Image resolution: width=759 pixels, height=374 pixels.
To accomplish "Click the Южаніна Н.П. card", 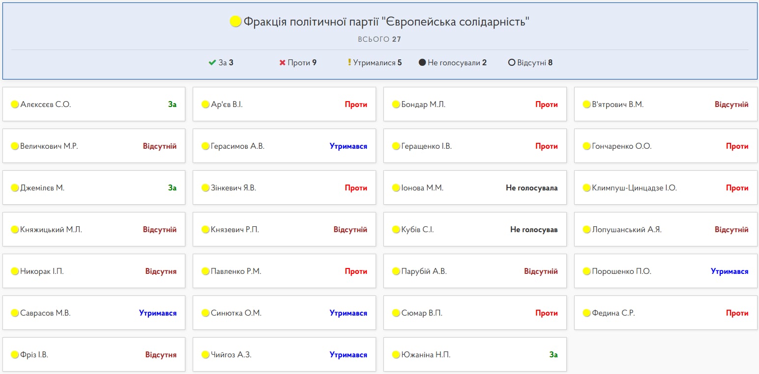I will pos(474,354).
